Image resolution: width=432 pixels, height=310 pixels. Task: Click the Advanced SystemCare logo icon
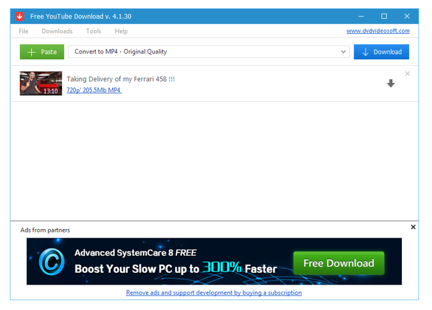pyautogui.click(x=51, y=262)
